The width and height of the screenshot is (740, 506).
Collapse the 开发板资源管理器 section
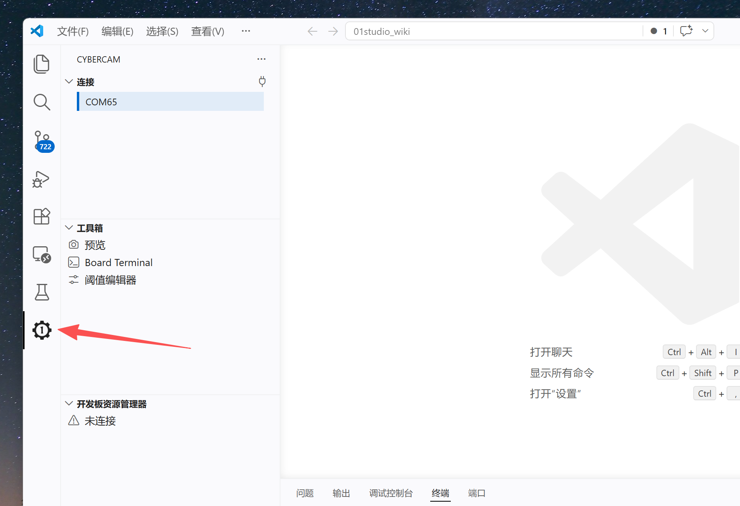(69, 403)
